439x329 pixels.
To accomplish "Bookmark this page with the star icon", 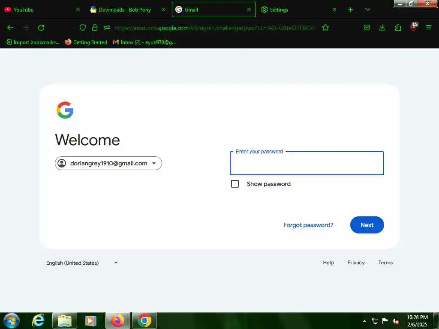I will pyautogui.click(x=325, y=27).
